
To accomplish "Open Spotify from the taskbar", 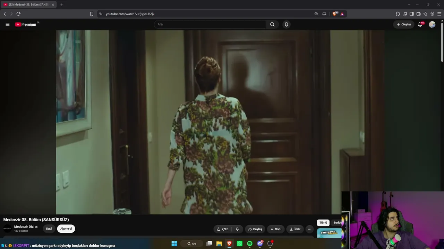I will 250,243.
